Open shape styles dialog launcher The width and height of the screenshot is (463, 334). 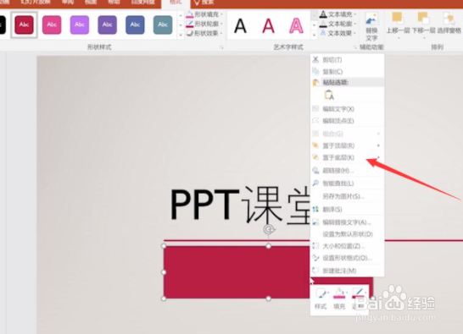221,47
